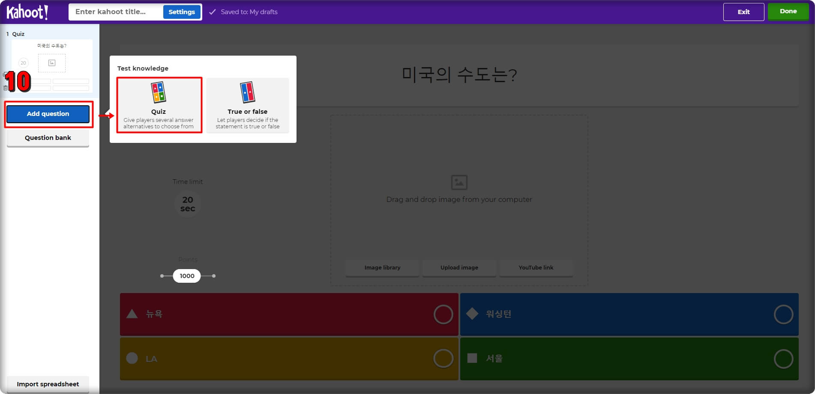The image size is (815, 394).
Task: Click image icon in question 1 thumbnail
Action: (52, 63)
